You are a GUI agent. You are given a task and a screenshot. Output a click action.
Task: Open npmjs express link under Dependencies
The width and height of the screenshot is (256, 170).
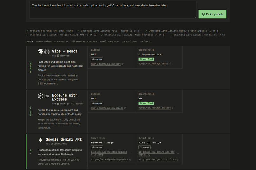[155, 108]
